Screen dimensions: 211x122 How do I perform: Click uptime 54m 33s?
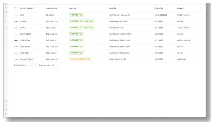click(x=180, y=34)
